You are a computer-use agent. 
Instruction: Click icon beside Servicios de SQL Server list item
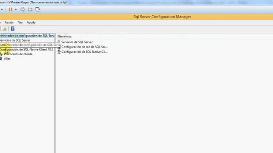[59, 42]
